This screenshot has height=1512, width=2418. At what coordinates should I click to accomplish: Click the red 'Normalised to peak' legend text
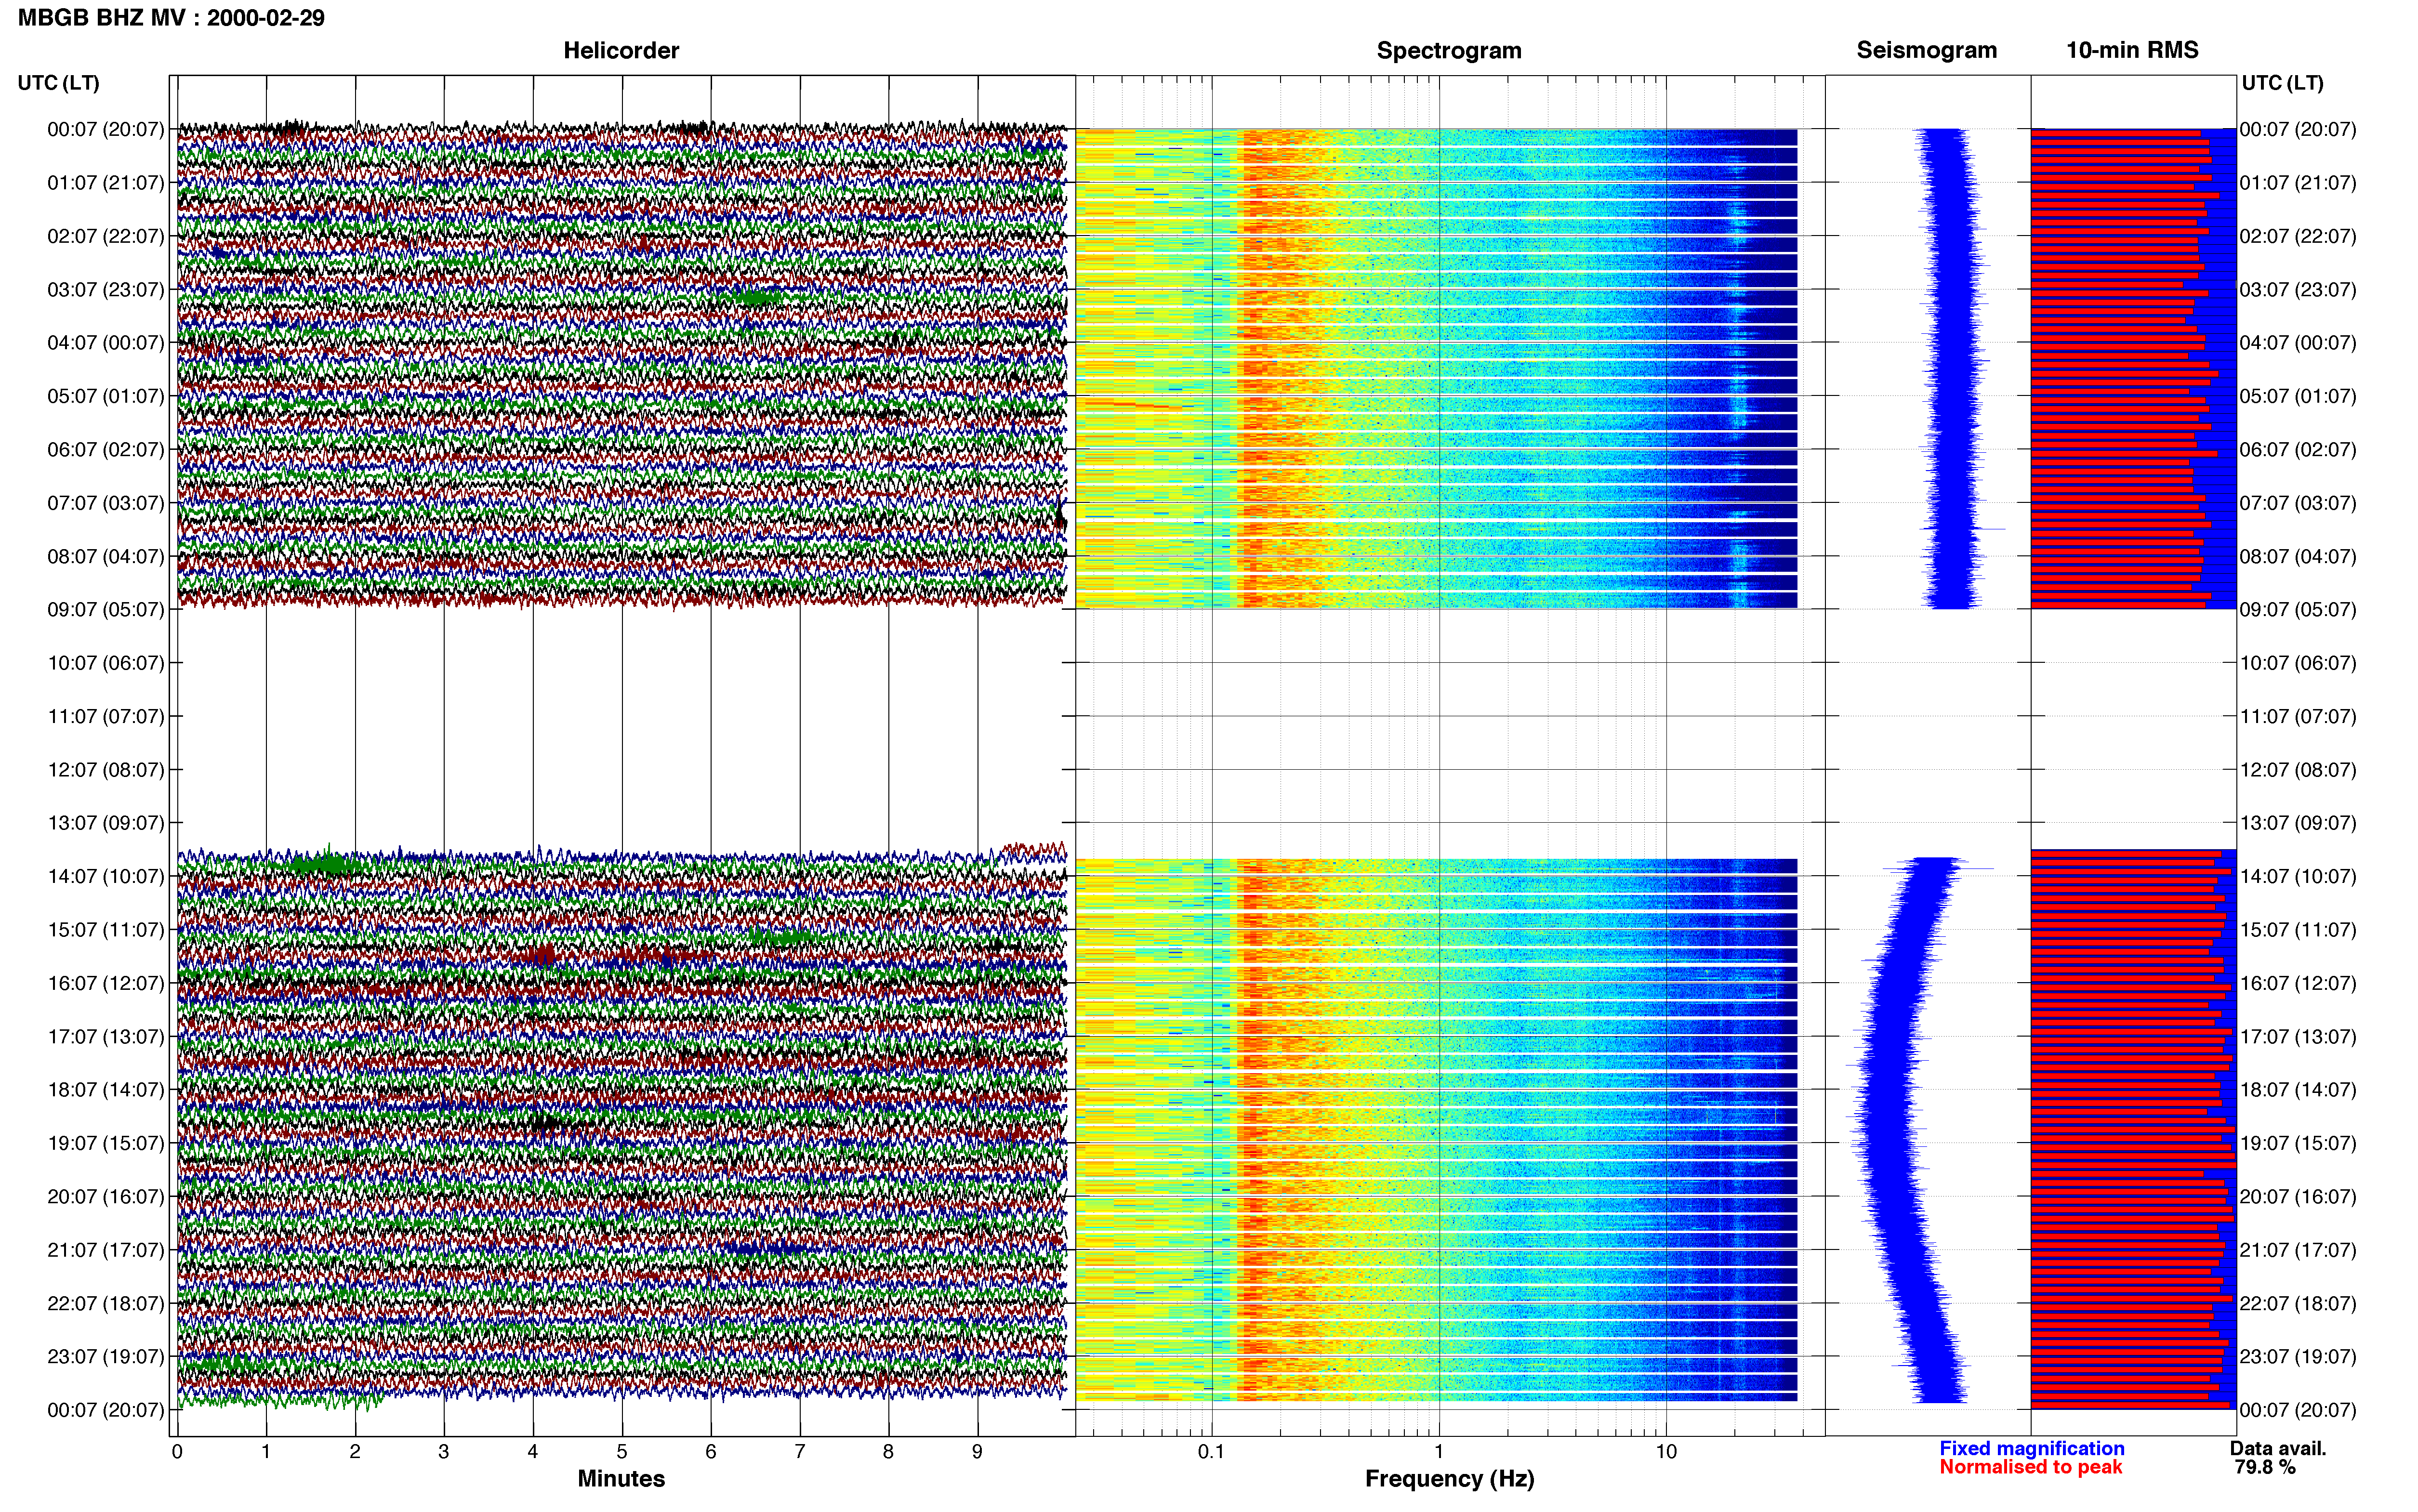(2031, 1467)
